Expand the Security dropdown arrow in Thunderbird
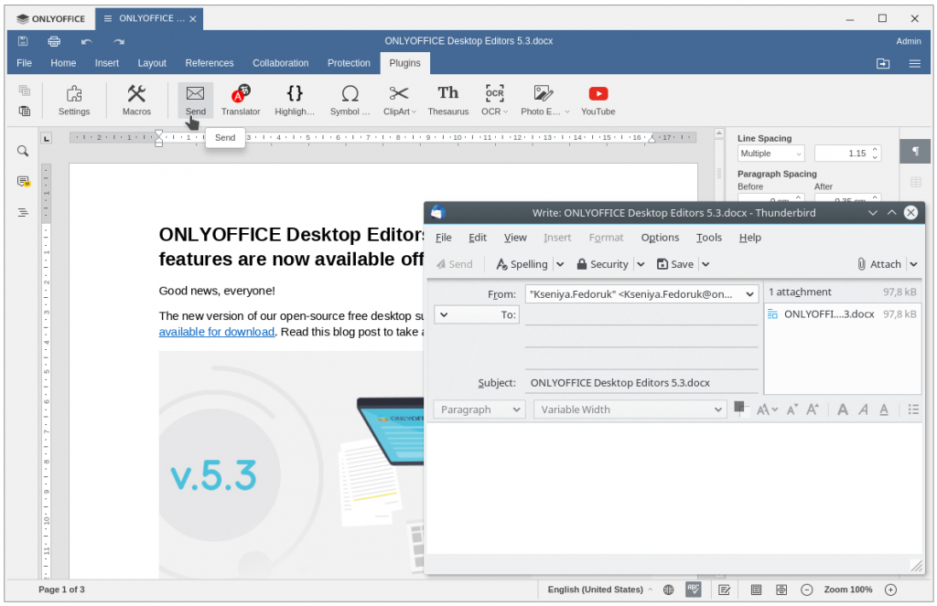The image size is (937, 606). (641, 264)
